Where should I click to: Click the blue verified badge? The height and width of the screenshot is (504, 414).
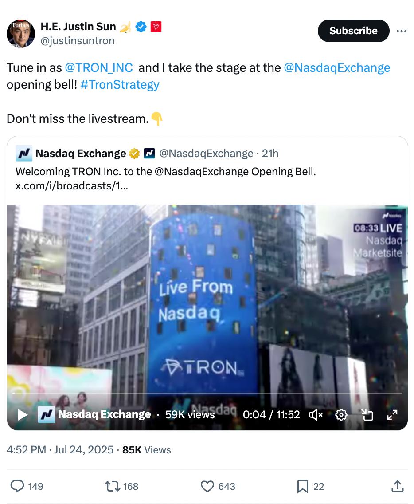pyautogui.click(x=141, y=27)
